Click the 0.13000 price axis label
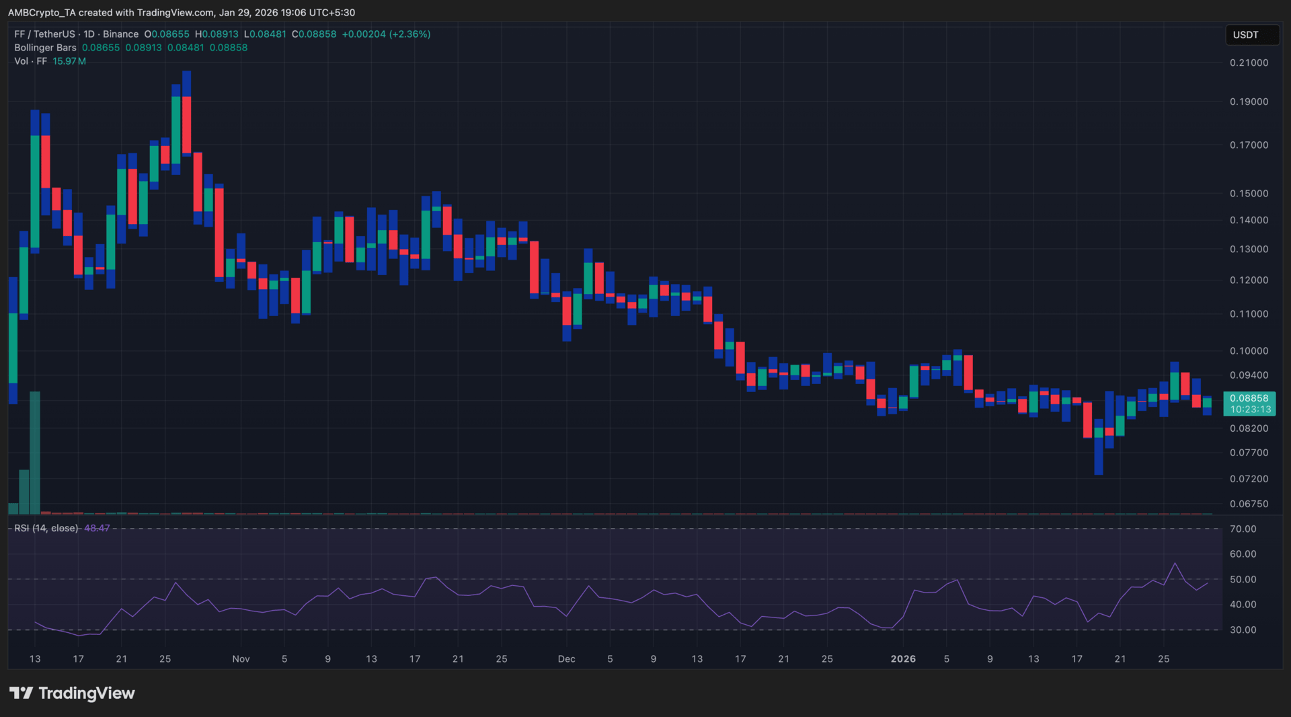Viewport: 1291px width, 717px height. pyautogui.click(x=1249, y=249)
